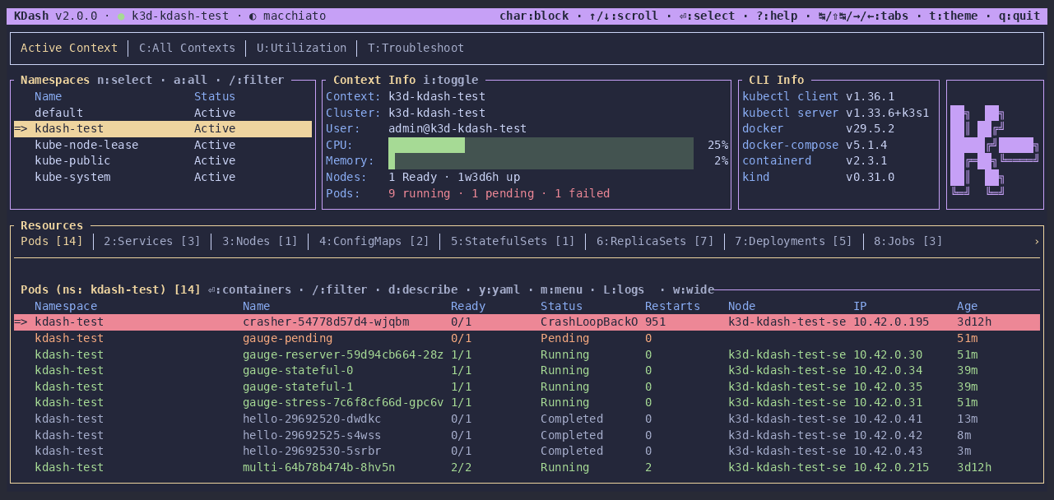Click the ?:help shortcut in header

pyautogui.click(x=778, y=16)
